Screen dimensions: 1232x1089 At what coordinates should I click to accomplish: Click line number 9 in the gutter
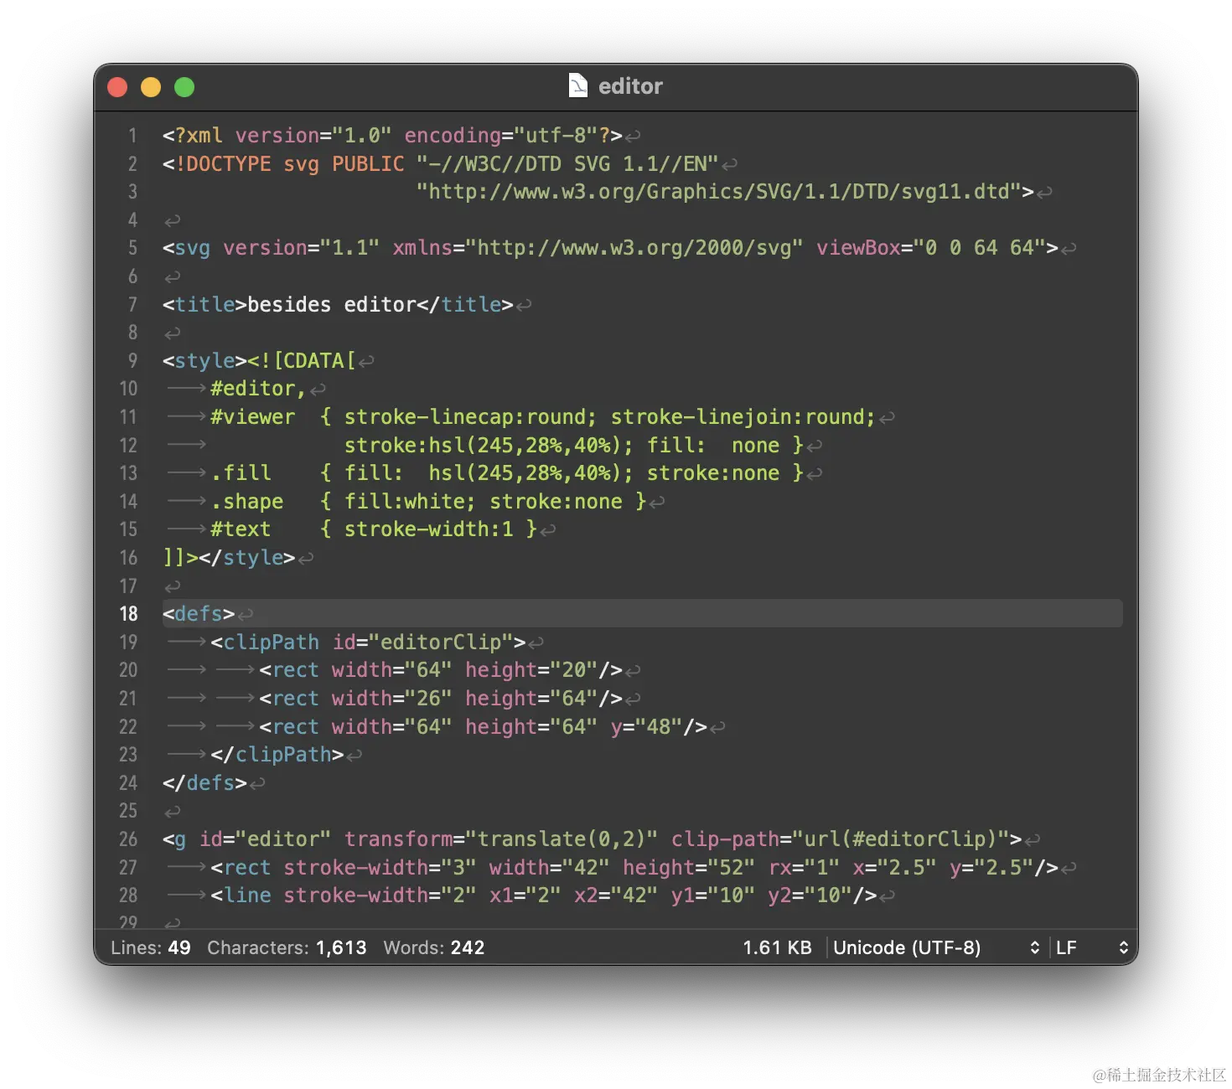[x=132, y=361]
